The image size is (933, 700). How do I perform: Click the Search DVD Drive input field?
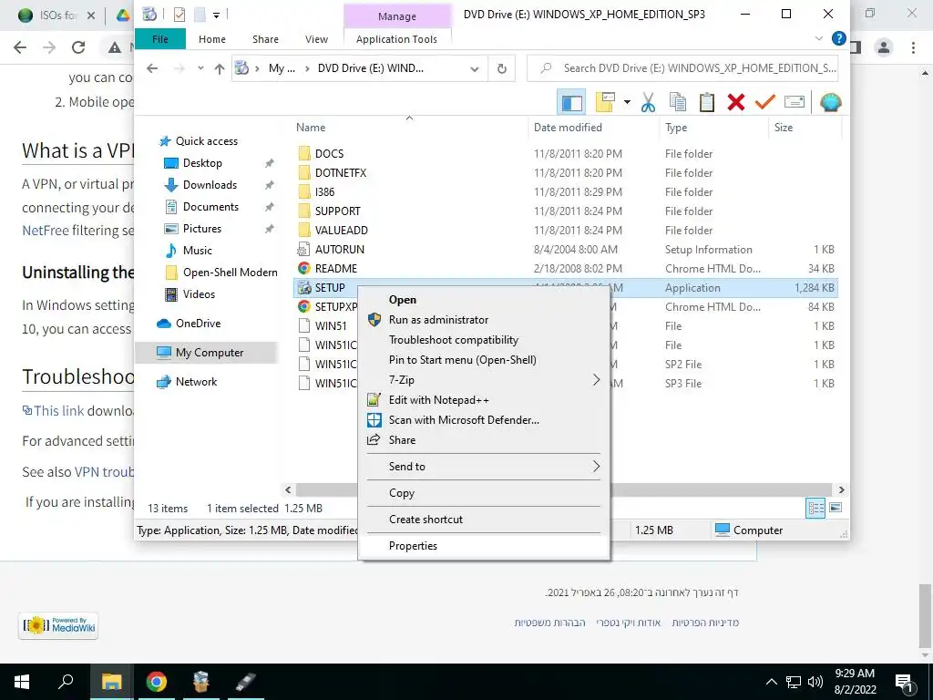(684, 68)
